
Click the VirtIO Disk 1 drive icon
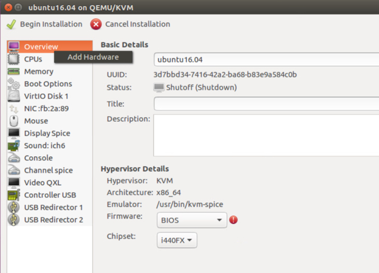point(14,96)
